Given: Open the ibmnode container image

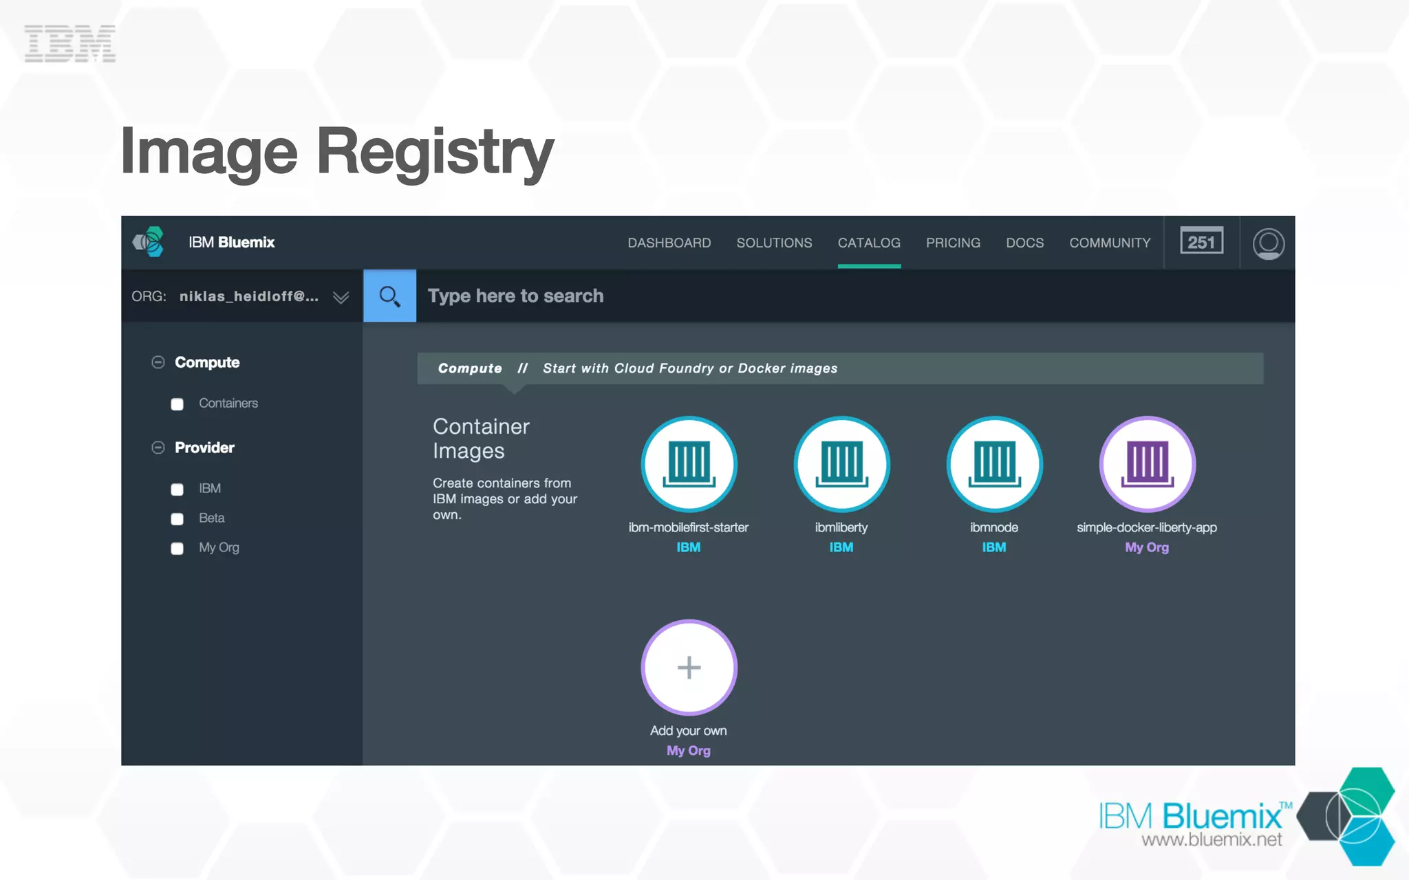Looking at the screenshot, I should [x=994, y=464].
